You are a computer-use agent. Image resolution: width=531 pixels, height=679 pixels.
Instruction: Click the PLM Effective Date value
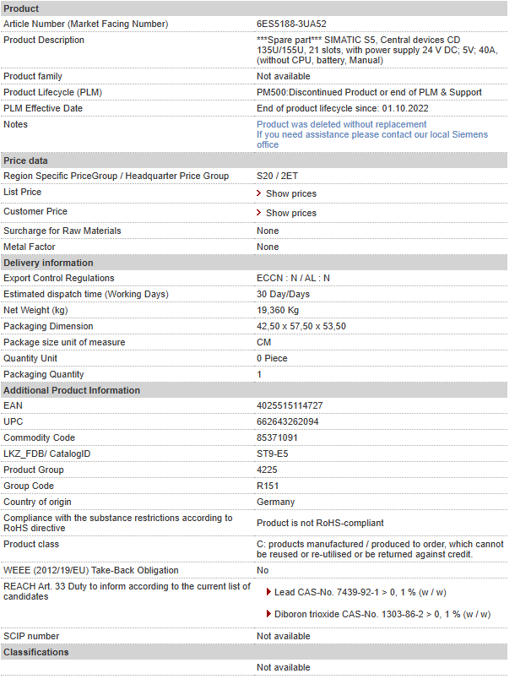coord(342,108)
